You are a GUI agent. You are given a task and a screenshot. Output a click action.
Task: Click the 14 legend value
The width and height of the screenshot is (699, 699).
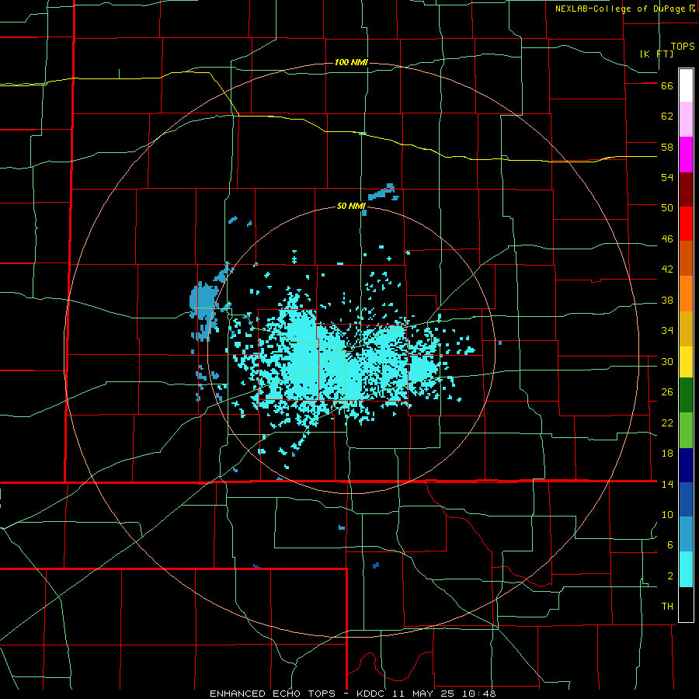pyautogui.click(x=667, y=484)
